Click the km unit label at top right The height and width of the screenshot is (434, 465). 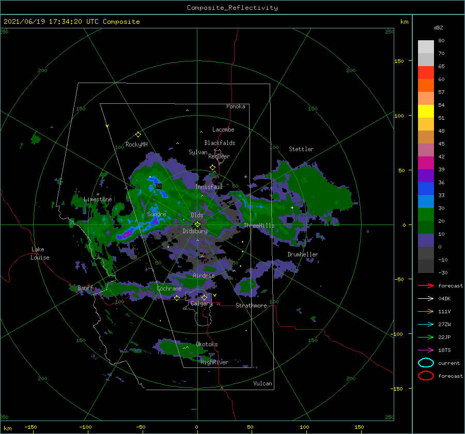404,22
